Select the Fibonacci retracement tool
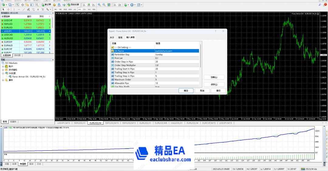The width and height of the screenshot is (328, 171). [x=33, y=9]
